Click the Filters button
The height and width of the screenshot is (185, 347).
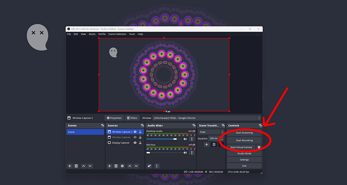point(133,118)
